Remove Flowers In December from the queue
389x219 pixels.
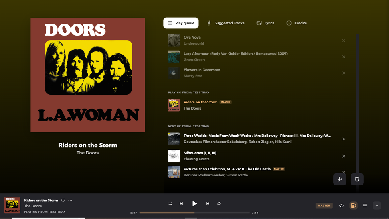point(344,73)
